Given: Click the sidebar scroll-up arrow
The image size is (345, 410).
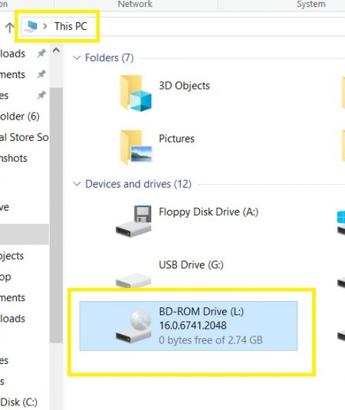Looking at the screenshot, I should click(x=56, y=50).
